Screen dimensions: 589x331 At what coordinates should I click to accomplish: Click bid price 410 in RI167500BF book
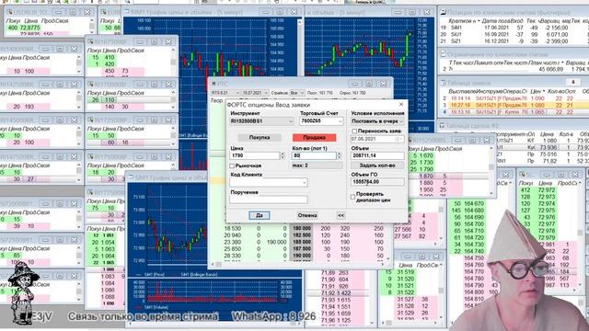110,57
